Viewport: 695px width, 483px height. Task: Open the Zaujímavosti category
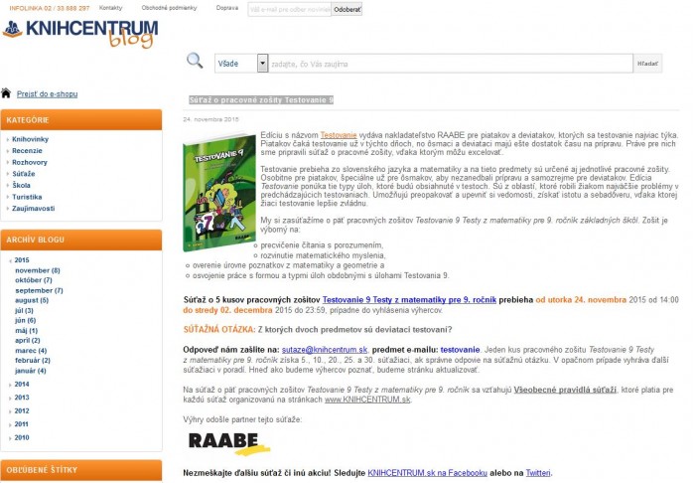(x=33, y=209)
